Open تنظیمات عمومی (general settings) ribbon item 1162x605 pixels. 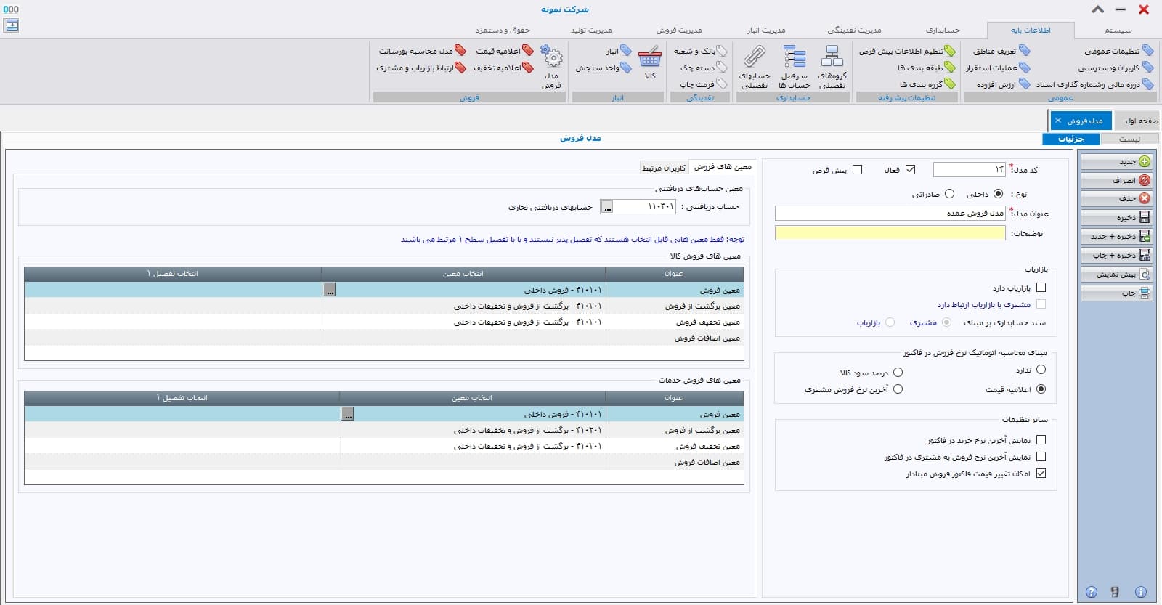point(1118,51)
